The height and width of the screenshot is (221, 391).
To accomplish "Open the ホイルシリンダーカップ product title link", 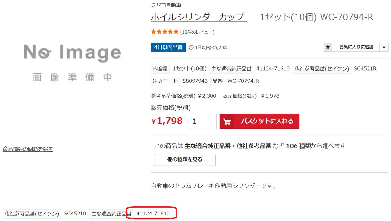I will tap(199, 17).
